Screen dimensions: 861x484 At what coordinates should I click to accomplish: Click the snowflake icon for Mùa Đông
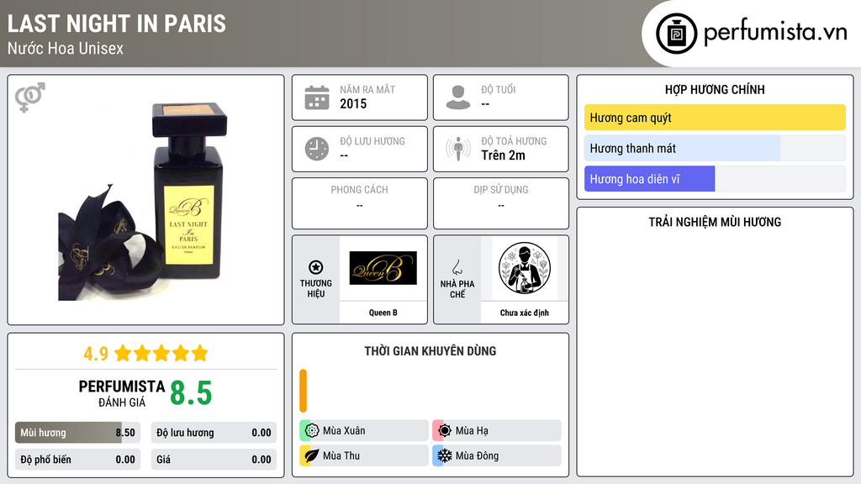445,455
